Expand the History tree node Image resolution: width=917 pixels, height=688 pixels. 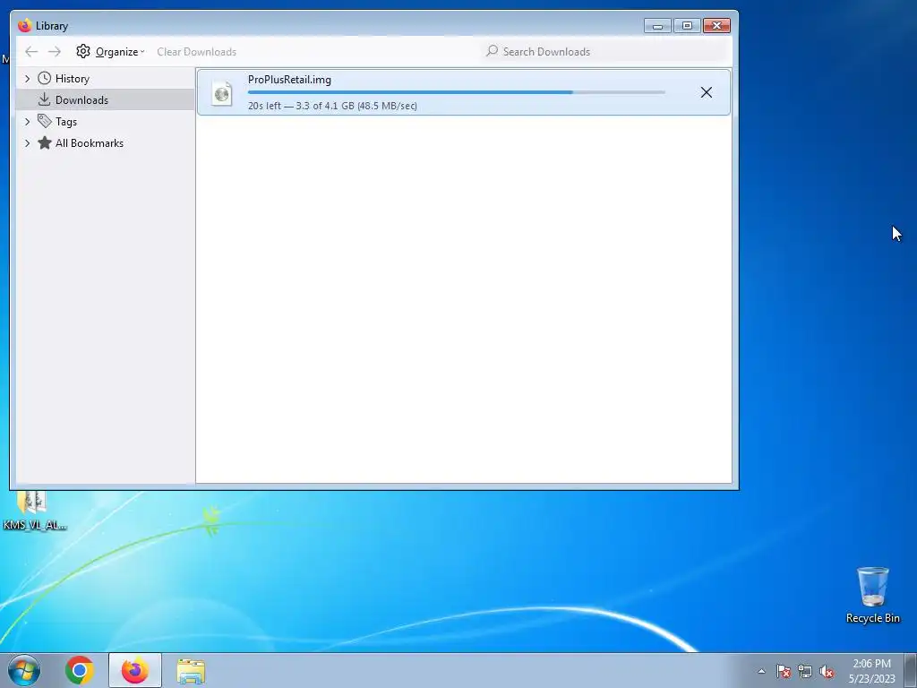tap(27, 79)
